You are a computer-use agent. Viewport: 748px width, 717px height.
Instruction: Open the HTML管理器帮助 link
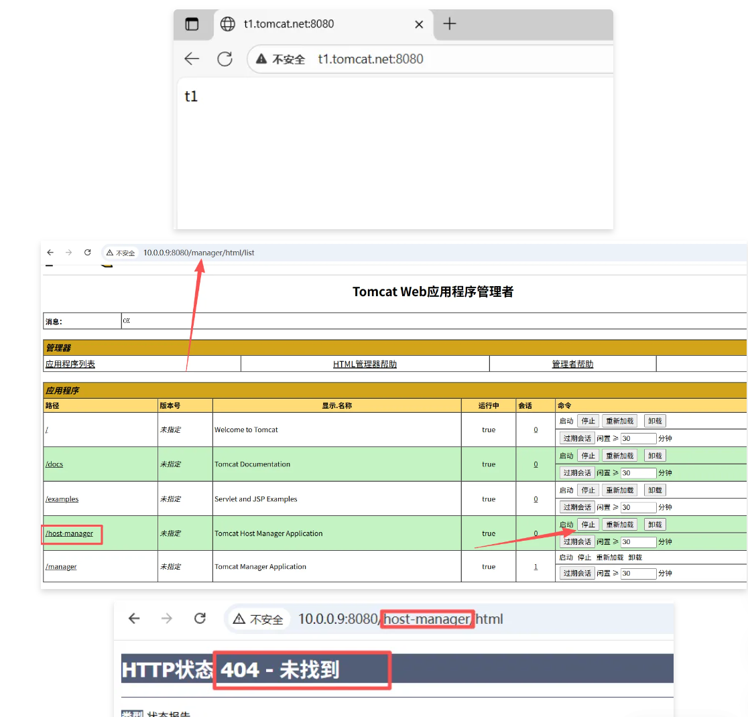pyautogui.click(x=365, y=365)
